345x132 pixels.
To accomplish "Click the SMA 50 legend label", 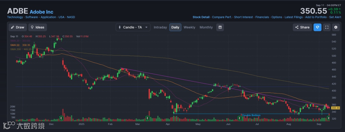I will click(20, 45).
